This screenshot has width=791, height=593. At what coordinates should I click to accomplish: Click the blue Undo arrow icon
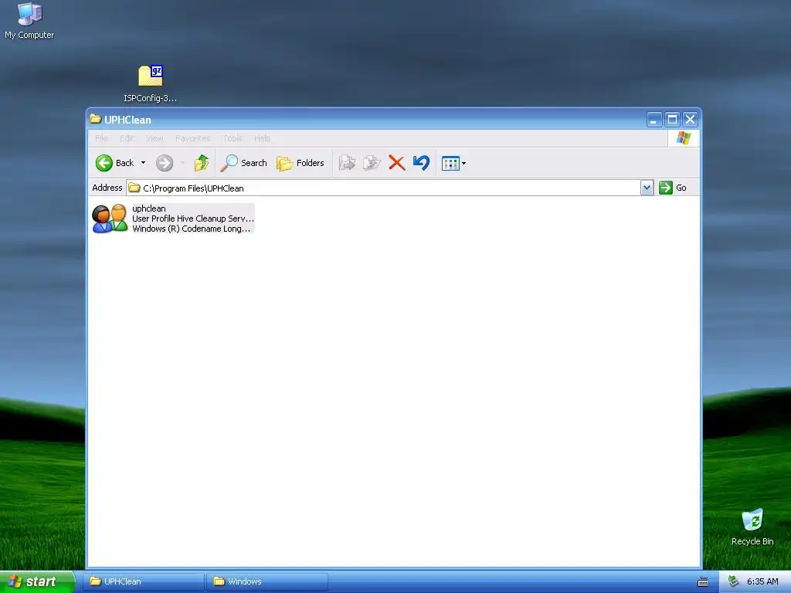click(421, 163)
